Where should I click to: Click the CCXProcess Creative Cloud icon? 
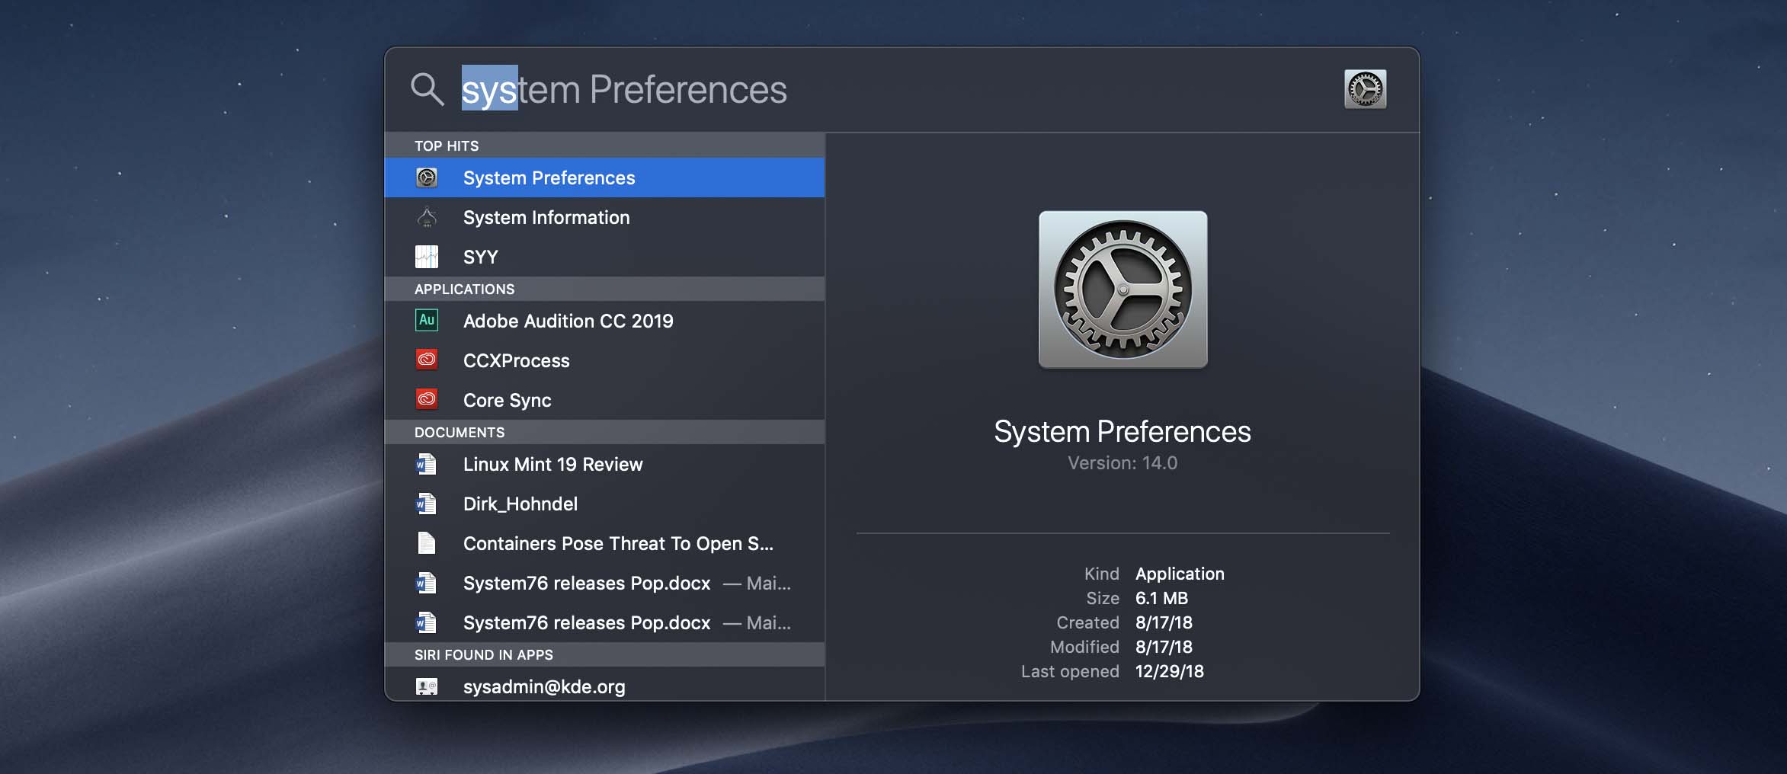pos(427,360)
